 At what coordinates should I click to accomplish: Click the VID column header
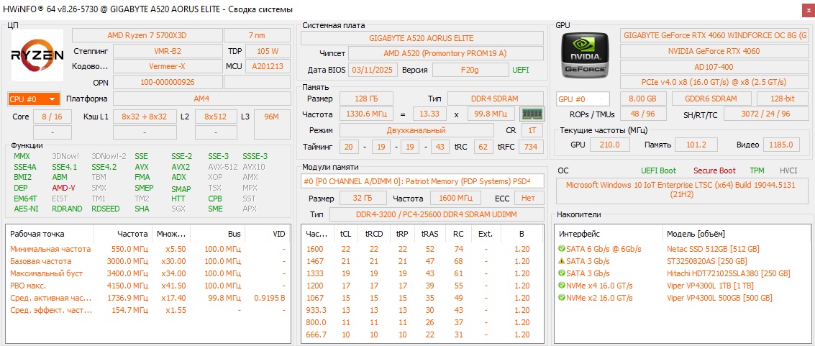point(267,235)
